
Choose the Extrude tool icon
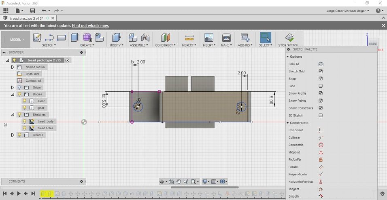tap(75, 38)
